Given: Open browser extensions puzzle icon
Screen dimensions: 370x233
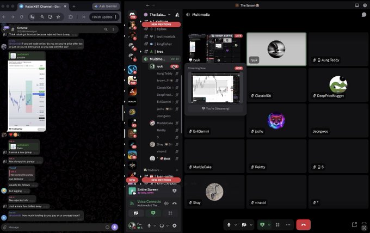Looking at the screenshot, I should 71,17.
